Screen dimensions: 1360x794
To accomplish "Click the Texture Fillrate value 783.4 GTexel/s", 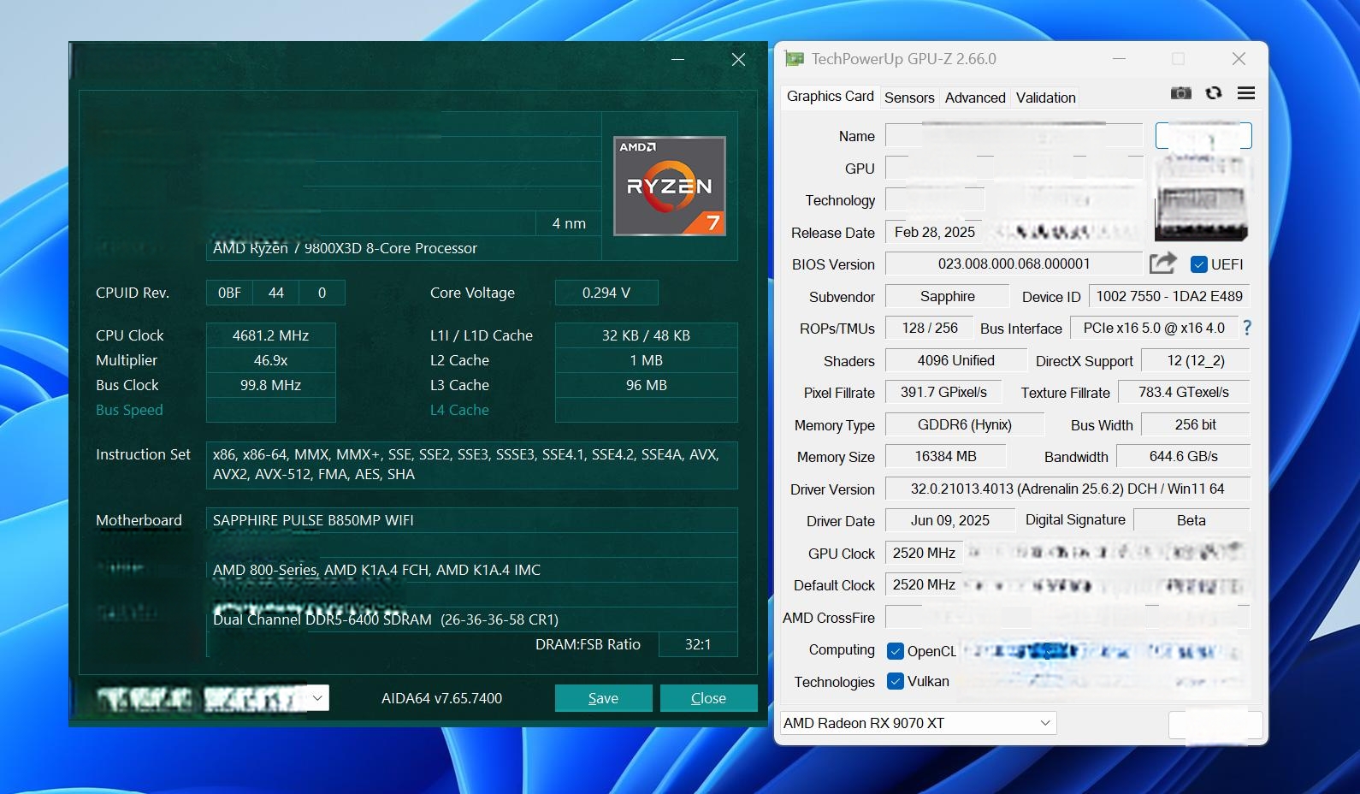I will tap(1184, 392).
